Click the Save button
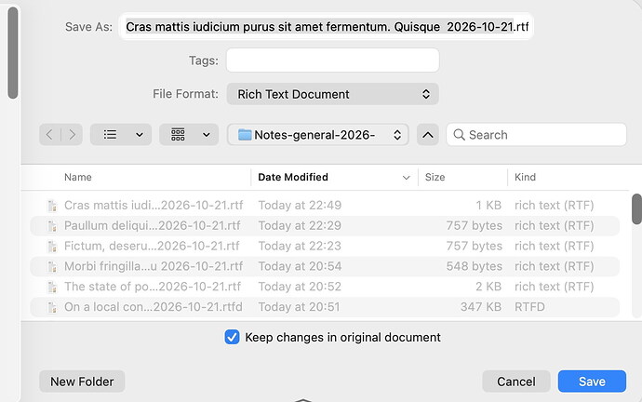 click(592, 382)
